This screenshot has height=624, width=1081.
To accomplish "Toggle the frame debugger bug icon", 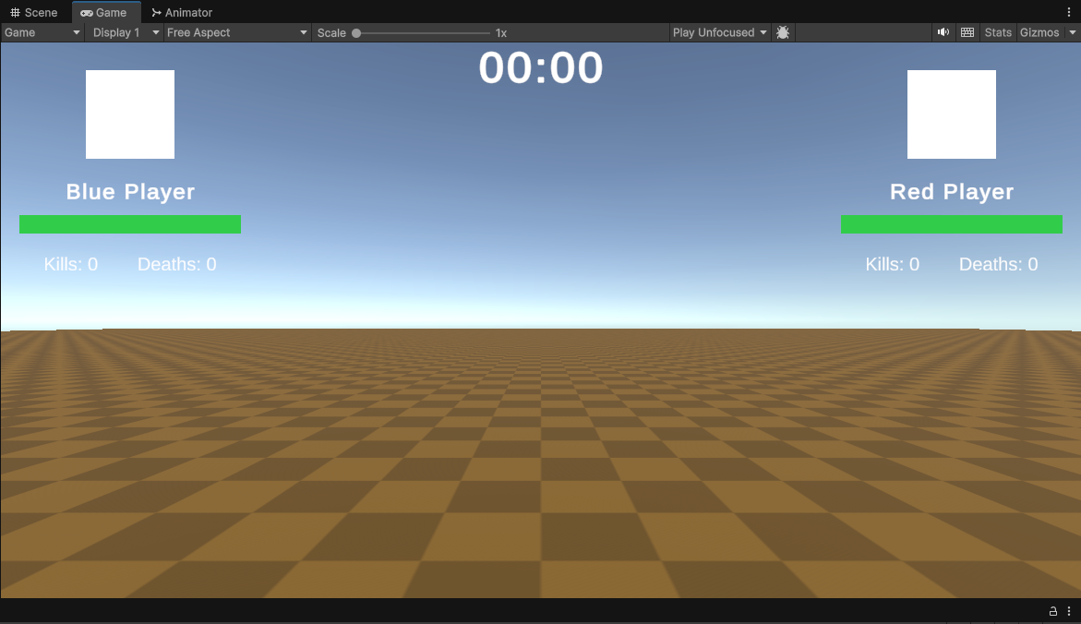I will click(783, 32).
